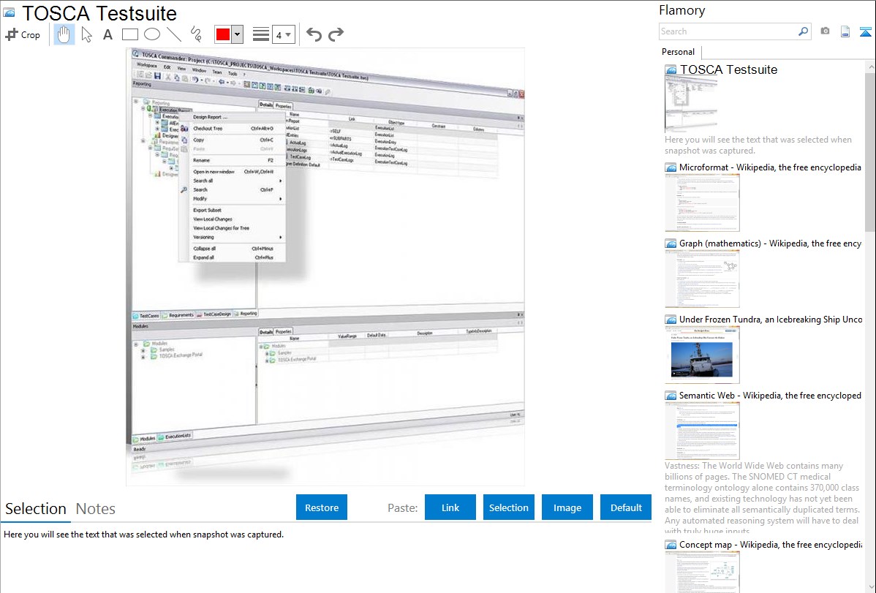The width and height of the screenshot is (876, 593).
Task: Open Graph (mathematics) Wikipedia snapshot title
Action: tap(770, 243)
